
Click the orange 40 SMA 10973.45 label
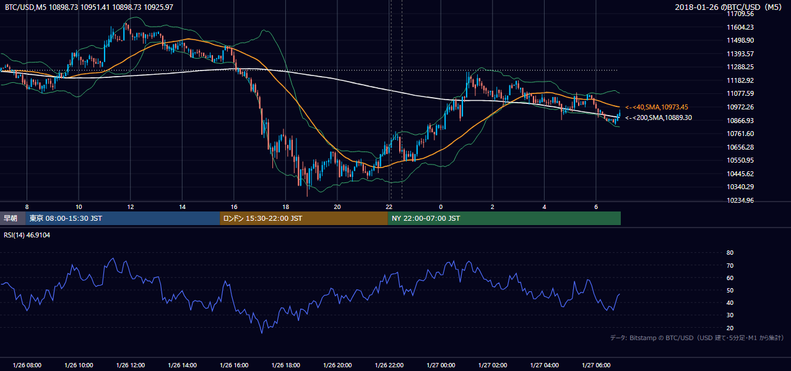657,107
